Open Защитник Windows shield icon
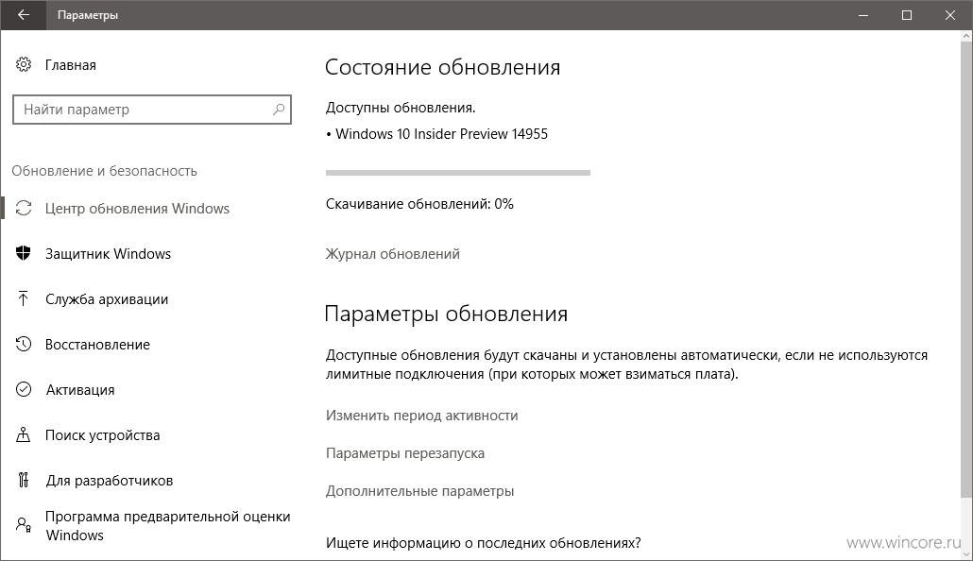The width and height of the screenshot is (973, 561). click(x=24, y=254)
